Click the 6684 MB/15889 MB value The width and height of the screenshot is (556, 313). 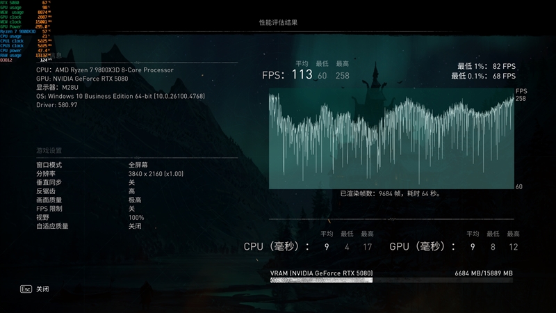[484, 273]
